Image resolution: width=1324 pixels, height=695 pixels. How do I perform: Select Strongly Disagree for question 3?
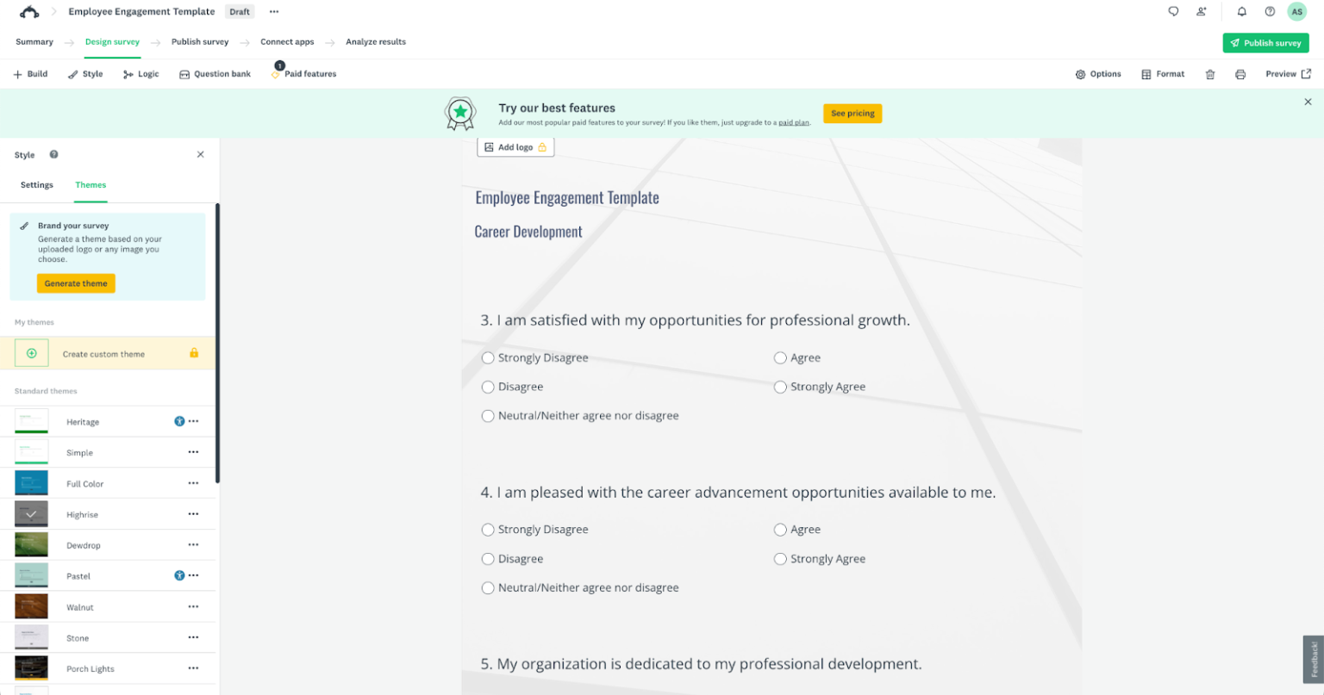point(488,357)
